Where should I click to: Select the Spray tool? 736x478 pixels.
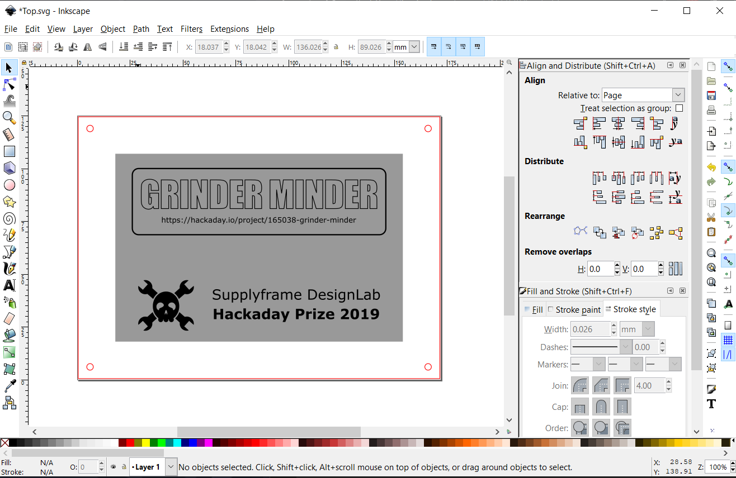tap(9, 302)
